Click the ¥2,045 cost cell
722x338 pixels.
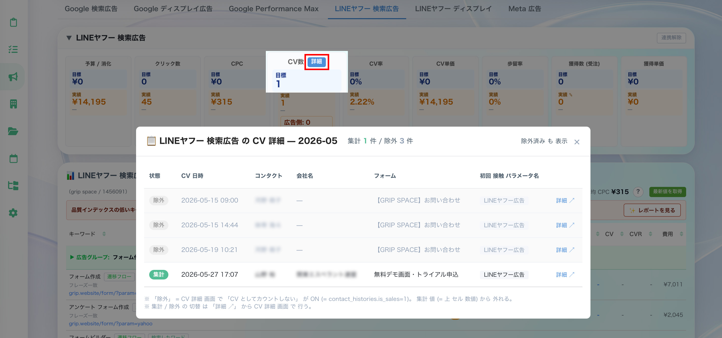(x=673, y=315)
